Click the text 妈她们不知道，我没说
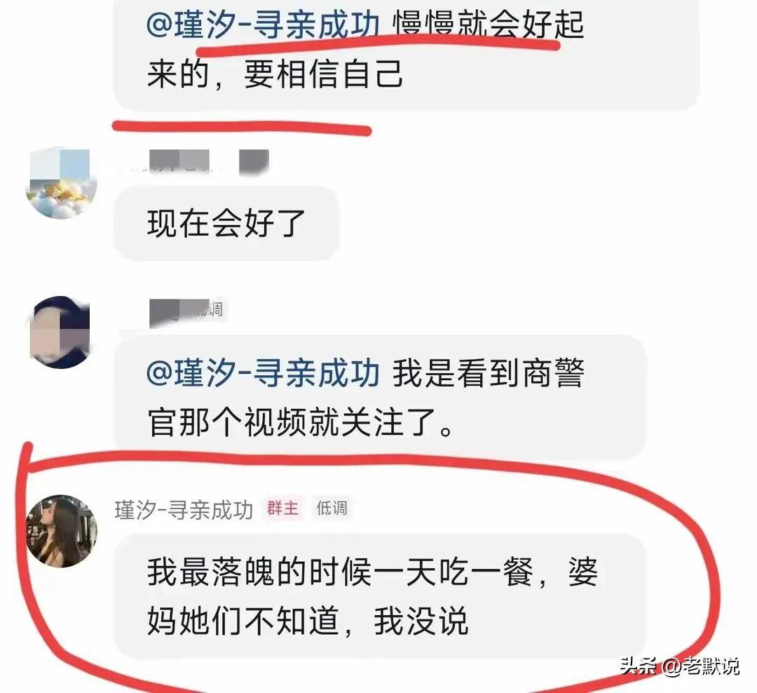 (308, 621)
